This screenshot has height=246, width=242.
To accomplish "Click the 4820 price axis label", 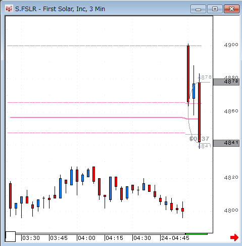I will [x=231, y=178].
